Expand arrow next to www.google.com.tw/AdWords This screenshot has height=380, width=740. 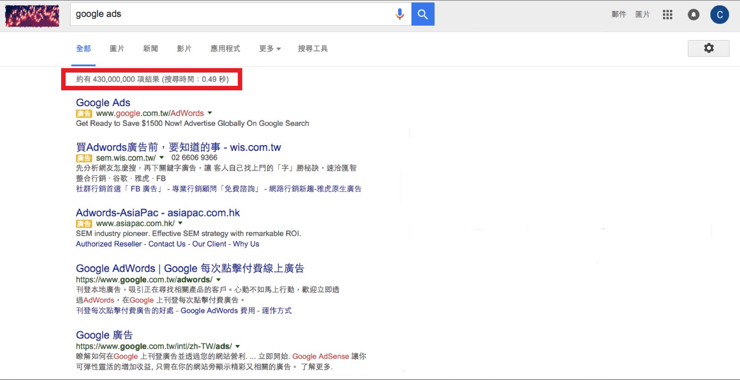[210, 114]
